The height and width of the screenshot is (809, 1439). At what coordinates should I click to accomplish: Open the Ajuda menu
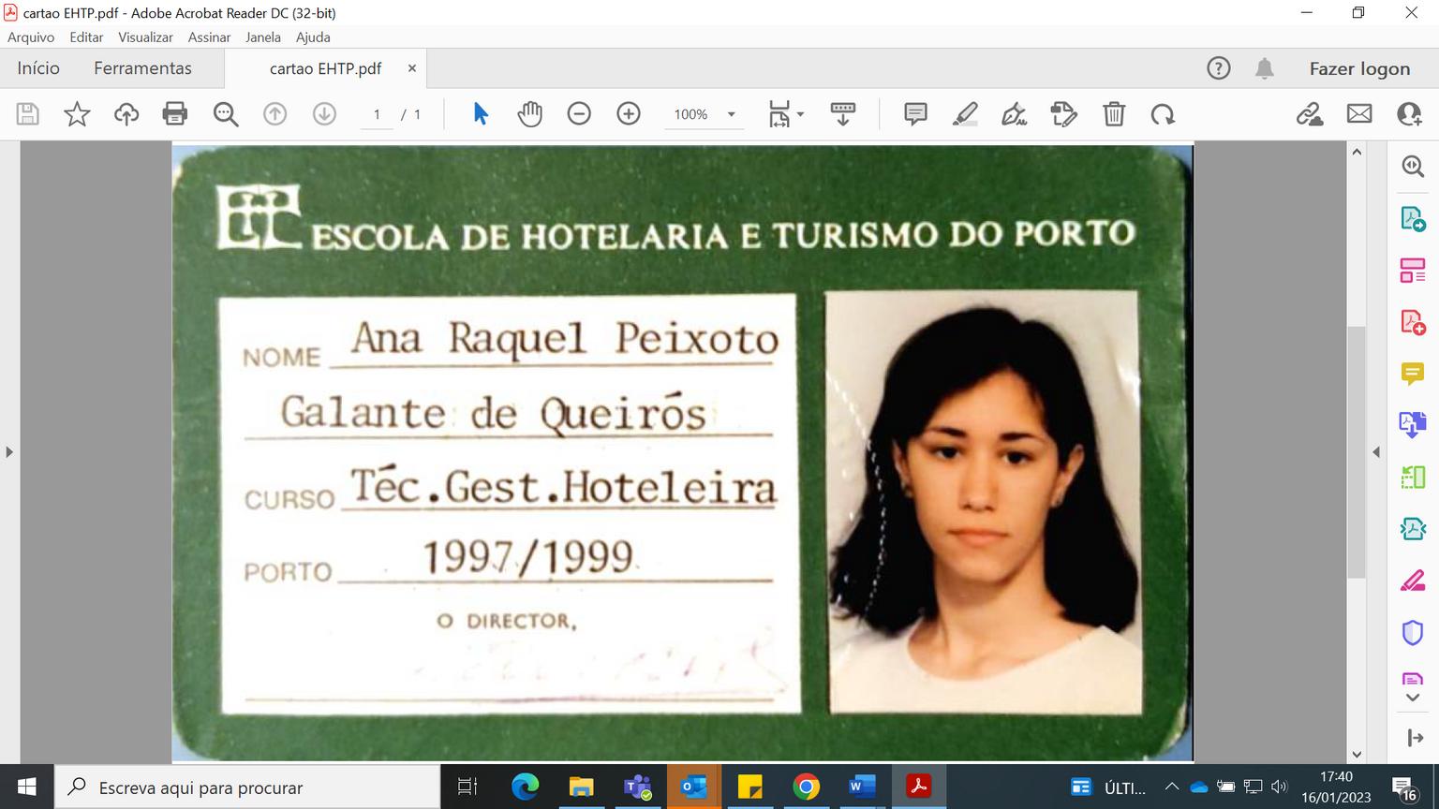pos(313,37)
